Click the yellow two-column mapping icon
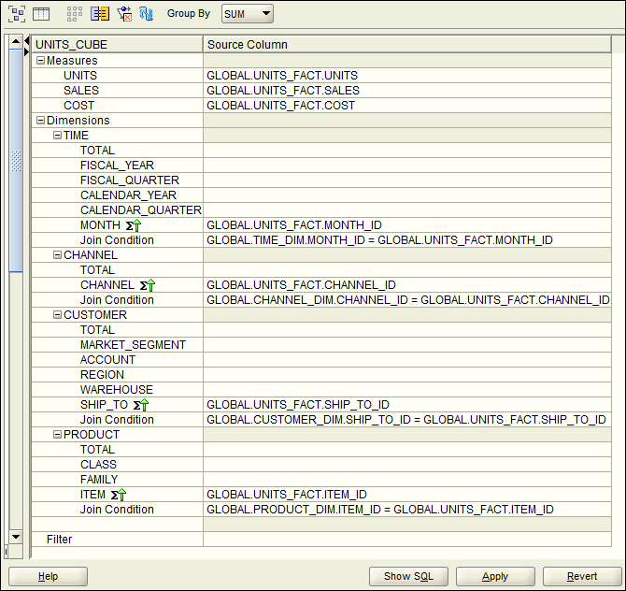Viewport: 626px width, 591px height. [x=100, y=13]
